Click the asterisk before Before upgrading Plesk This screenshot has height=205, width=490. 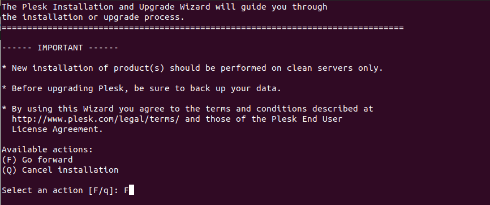pyautogui.click(x=4, y=88)
